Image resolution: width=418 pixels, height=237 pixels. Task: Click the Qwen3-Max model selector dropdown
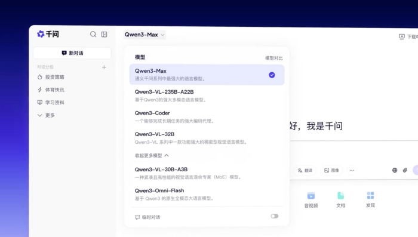145,35
